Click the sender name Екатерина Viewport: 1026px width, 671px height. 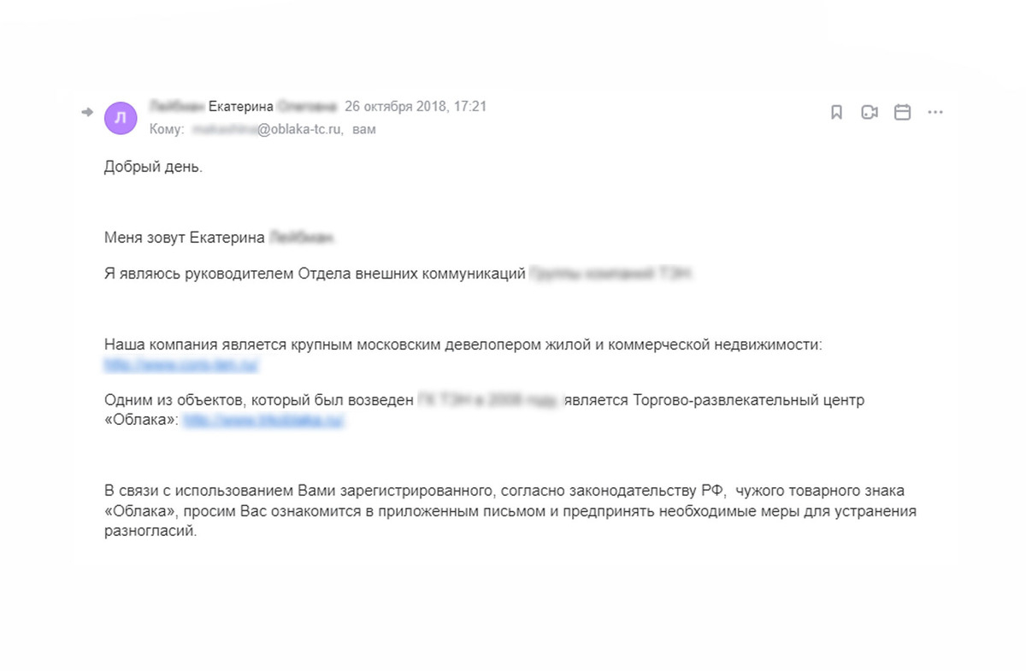pos(241,107)
